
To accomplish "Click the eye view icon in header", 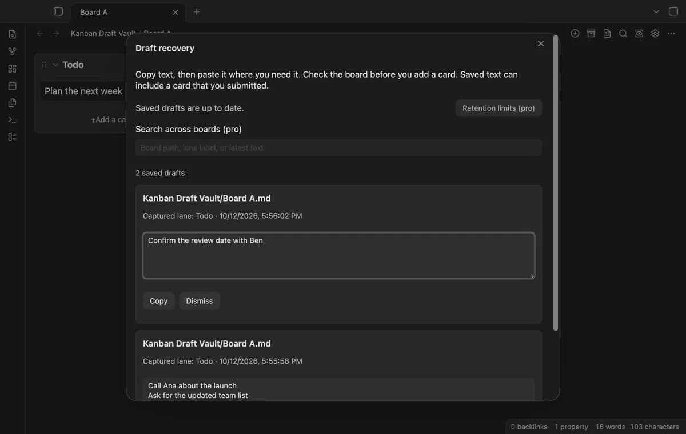I will tap(639, 34).
